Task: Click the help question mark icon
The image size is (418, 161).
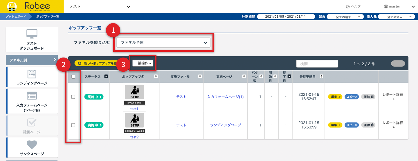Action: coord(348,6)
